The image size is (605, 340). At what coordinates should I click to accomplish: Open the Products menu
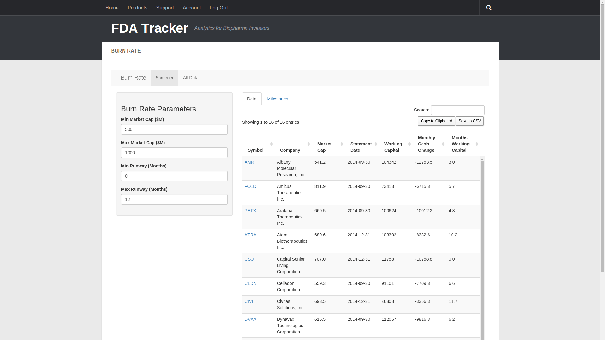(x=137, y=8)
